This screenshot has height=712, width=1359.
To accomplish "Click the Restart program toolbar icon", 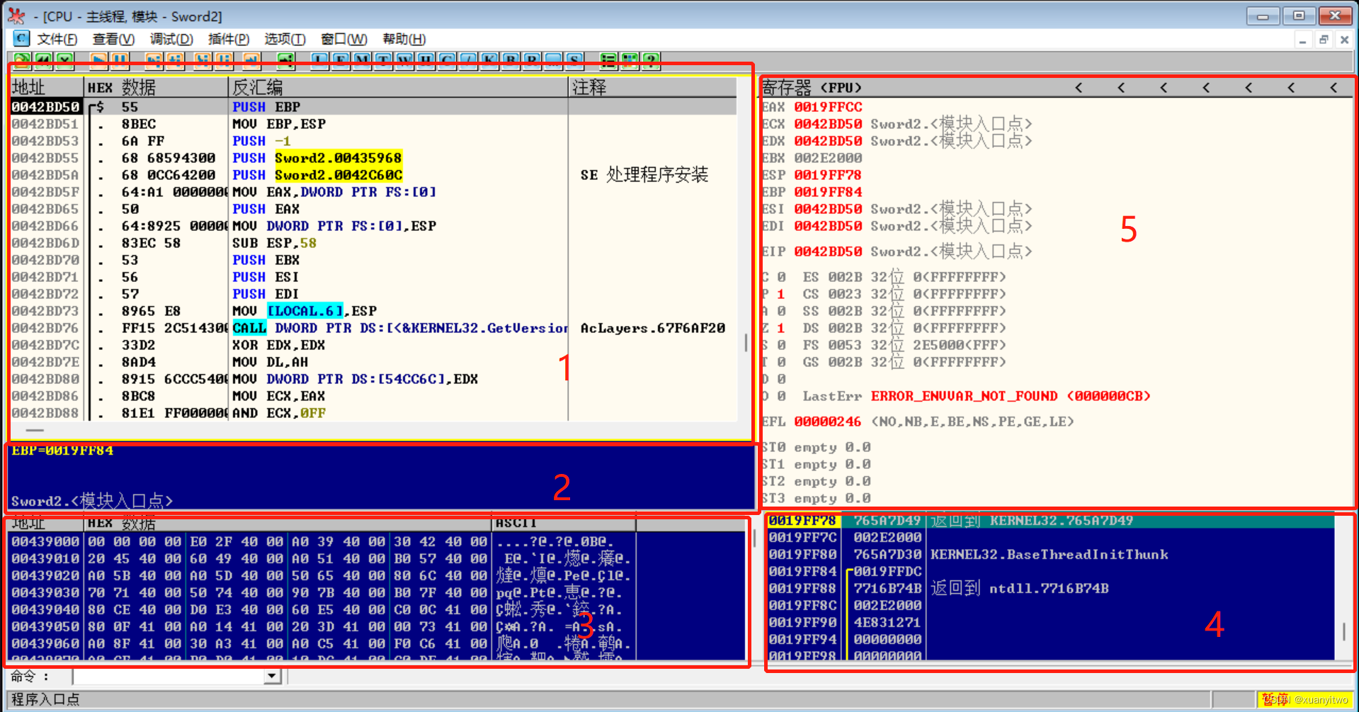I will click(44, 61).
